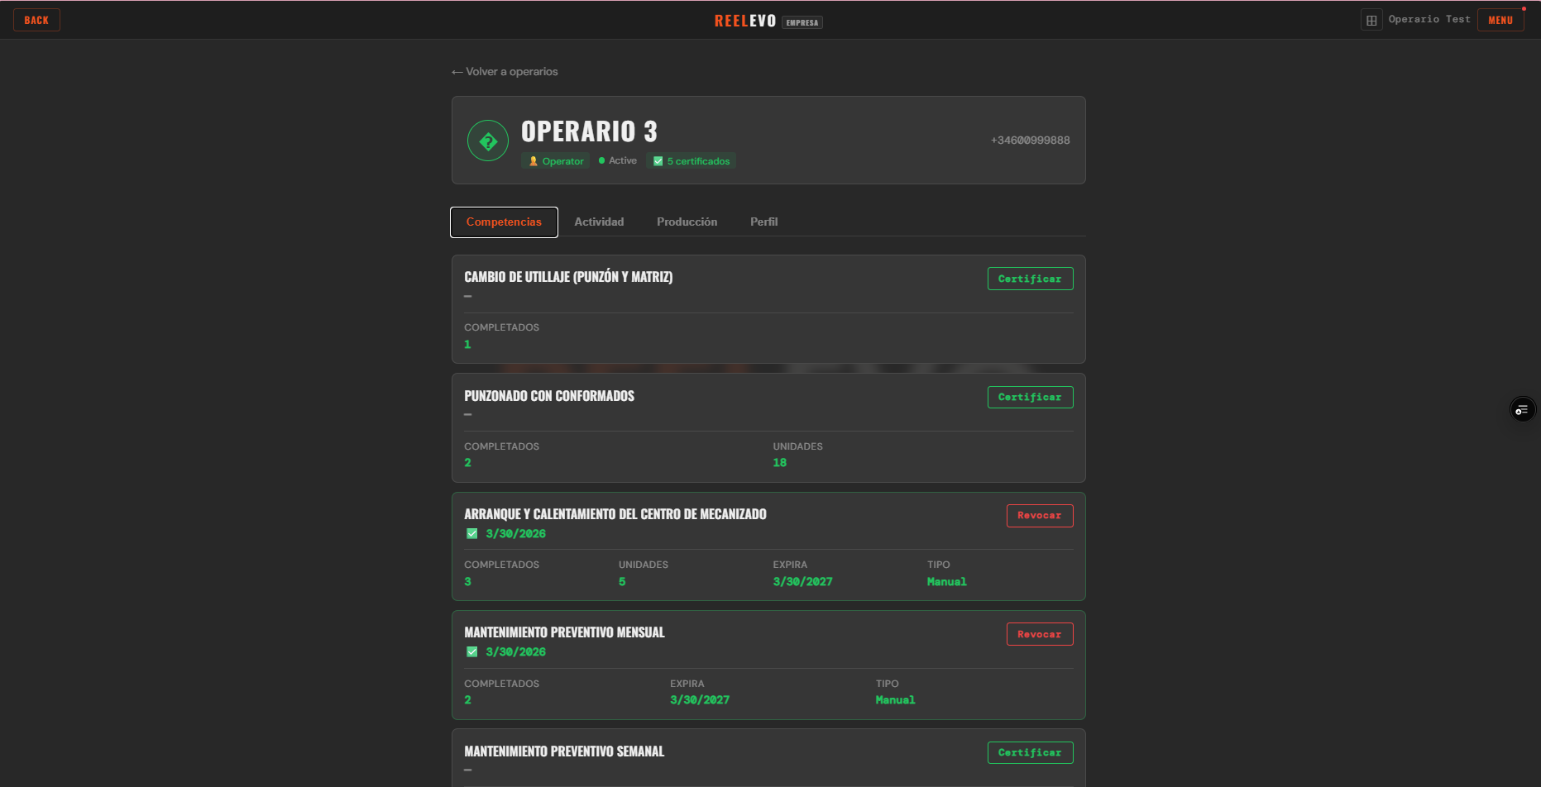Viewport: 1541px width, 787px height.
Task: Toggle the certification checkmark for Arranque y Calentamiento
Action: click(x=472, y=533)
